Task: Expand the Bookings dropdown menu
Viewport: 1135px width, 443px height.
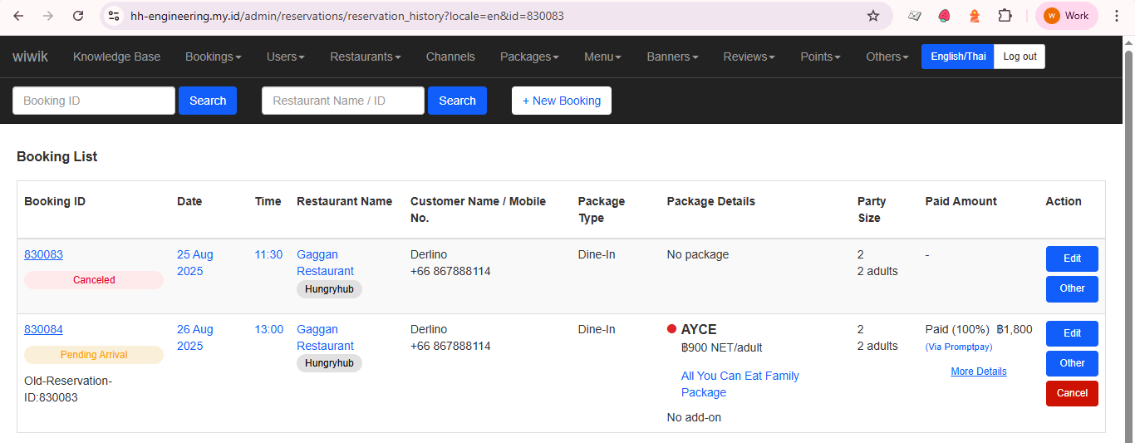Action: [x=213, y=57]
